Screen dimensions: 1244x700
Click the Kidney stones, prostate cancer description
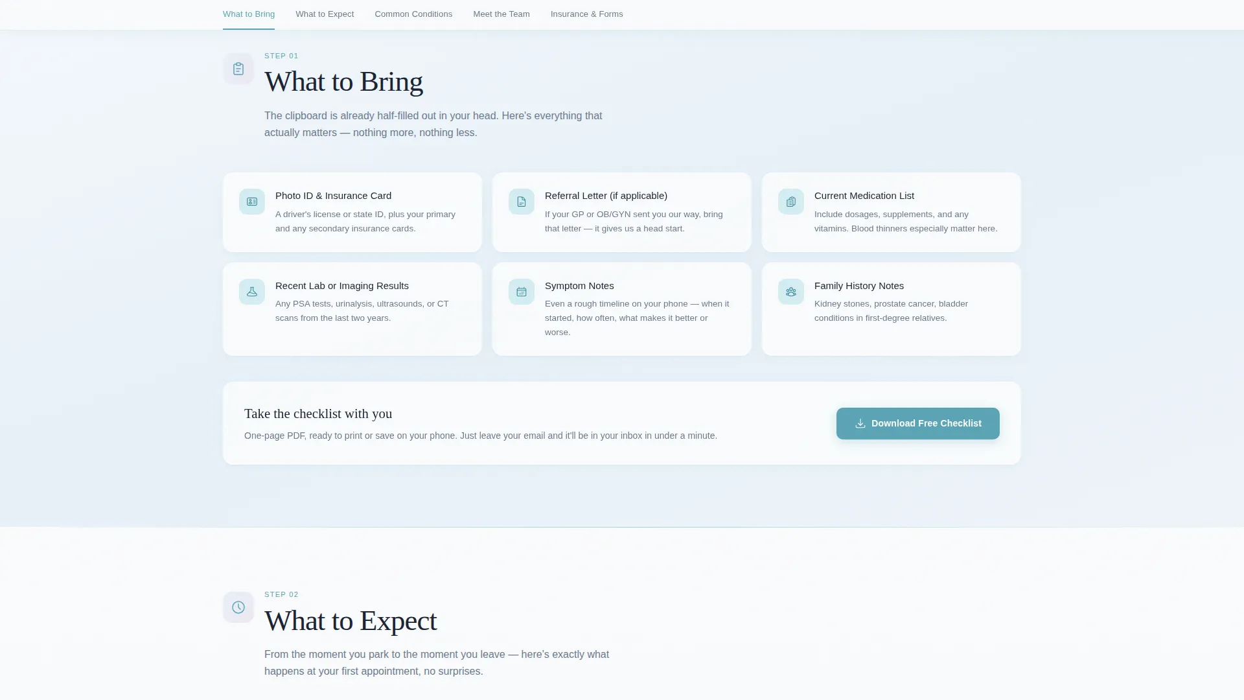pyautogui.click(x=891, y=311)
